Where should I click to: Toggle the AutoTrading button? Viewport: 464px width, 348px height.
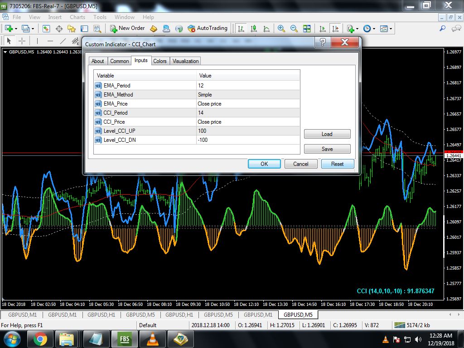click(x=208, y=29)
